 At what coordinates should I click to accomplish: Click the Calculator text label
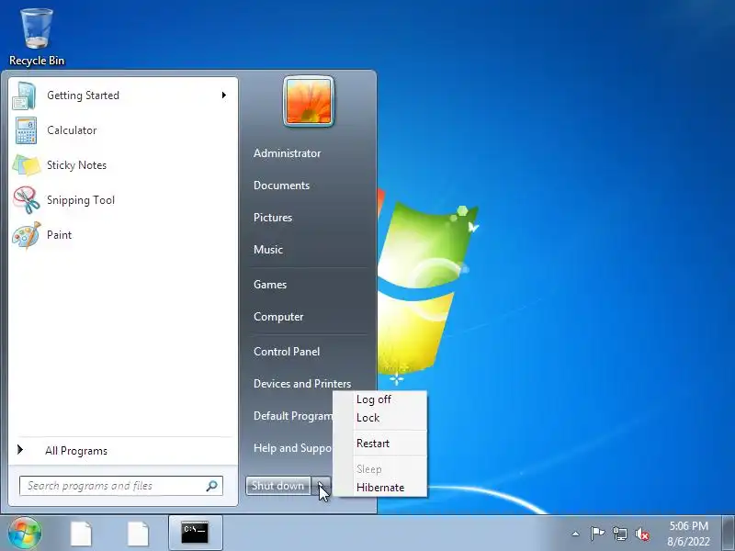click(x=72, y=130)
